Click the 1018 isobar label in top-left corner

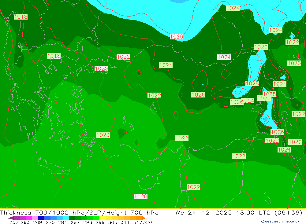21,17
